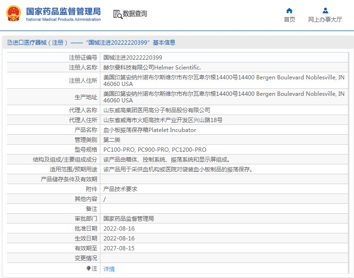Viewport: 354px width, 278px height.
Task: Click the 代理人住所 row label
Action: pyautogui.click(x=83, y=120)
